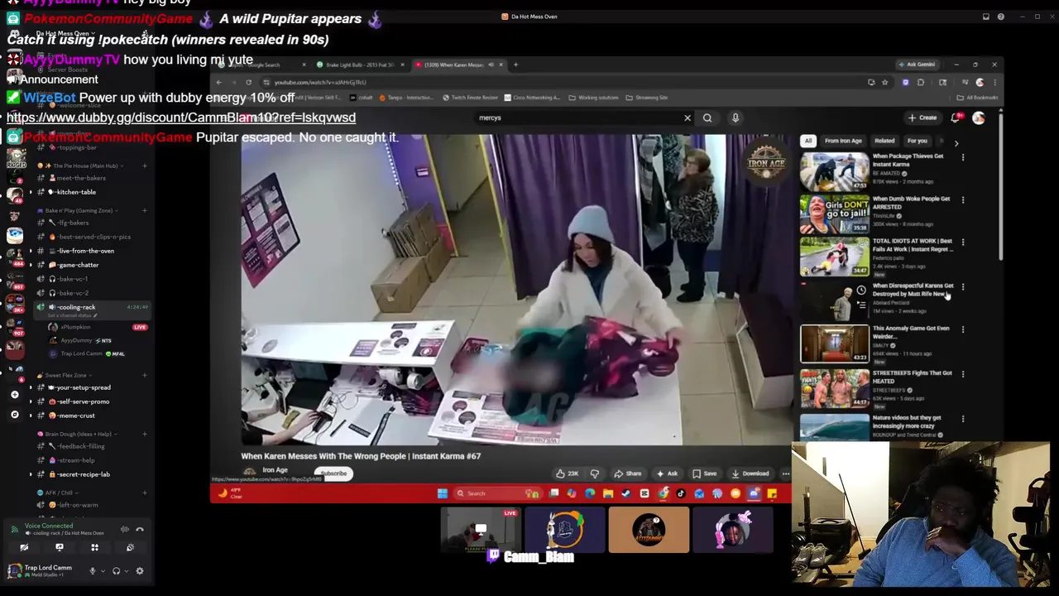Bookmark this page with star icon
This screenshot has height=596, width=1059.
(x=884, y=82)
